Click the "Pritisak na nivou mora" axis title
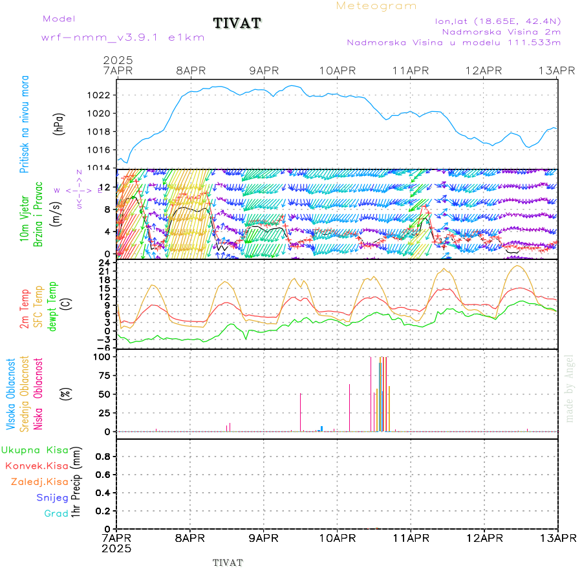This screenshot has width=582, height=582. 24,124
